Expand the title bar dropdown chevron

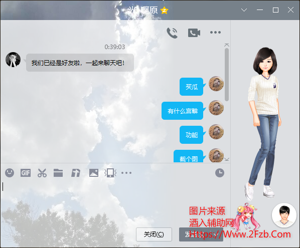(244, 10)
